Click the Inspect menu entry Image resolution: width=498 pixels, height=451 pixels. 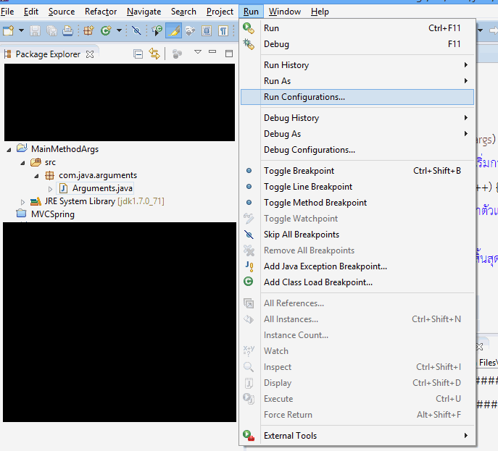point(357,367)
